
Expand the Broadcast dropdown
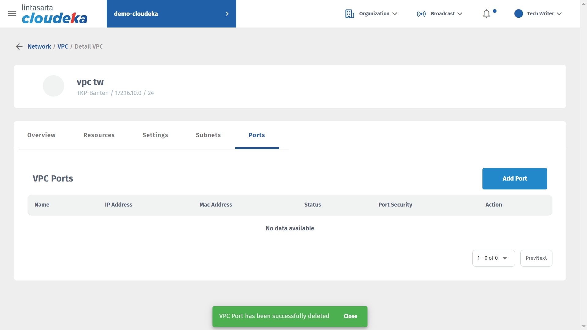(x=446, y=14)
